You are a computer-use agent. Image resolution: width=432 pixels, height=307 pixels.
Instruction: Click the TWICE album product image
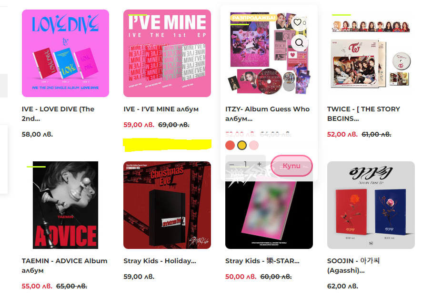(371, 53)
